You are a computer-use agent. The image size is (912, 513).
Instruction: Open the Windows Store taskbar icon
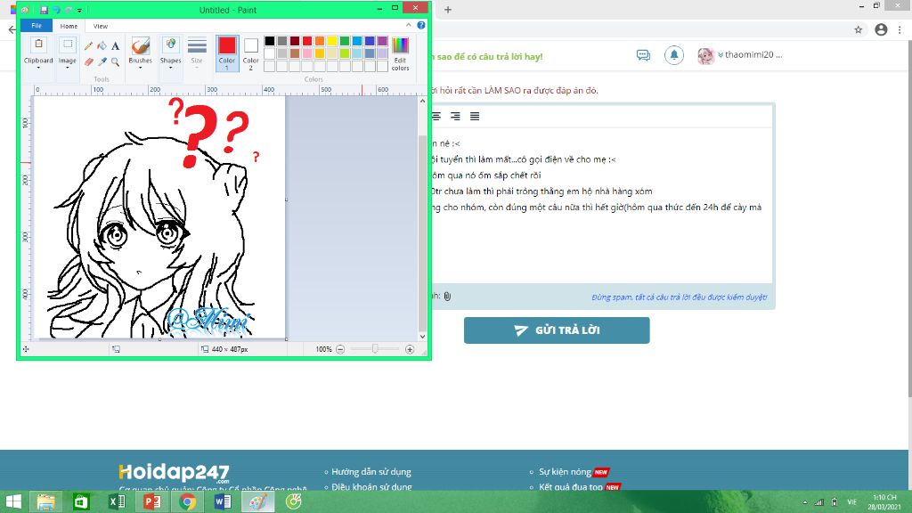click(x=81, y=501)
